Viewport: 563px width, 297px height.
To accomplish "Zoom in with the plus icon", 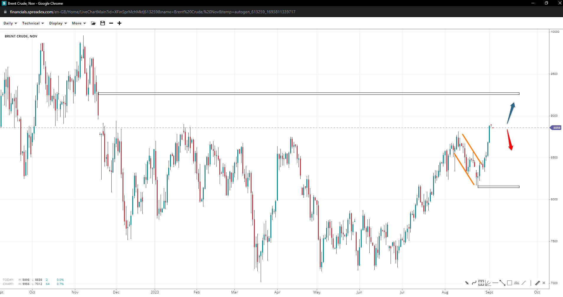I will click(119, 23).
